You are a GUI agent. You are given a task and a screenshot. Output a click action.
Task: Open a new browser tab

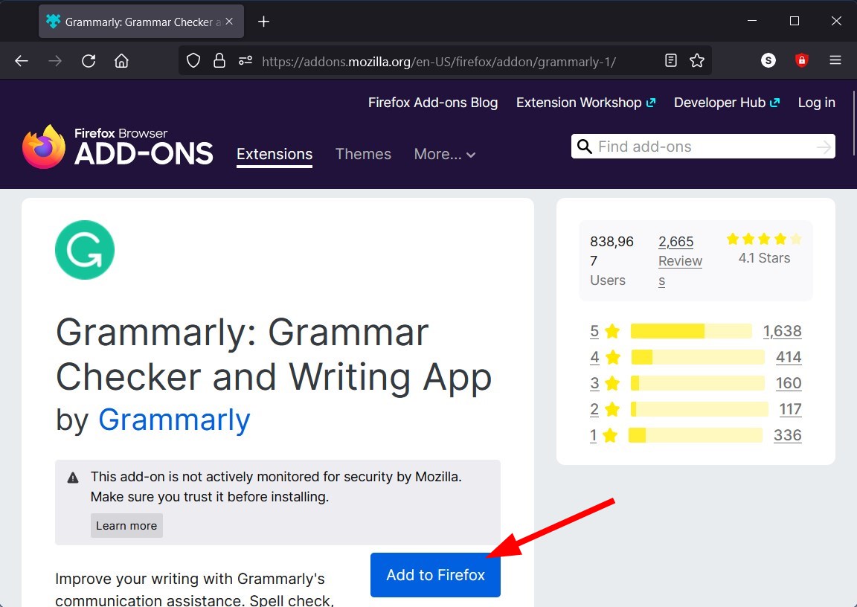[263, 22]
